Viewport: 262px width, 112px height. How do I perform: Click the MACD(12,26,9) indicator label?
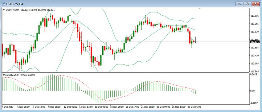(x=19, y=75)
